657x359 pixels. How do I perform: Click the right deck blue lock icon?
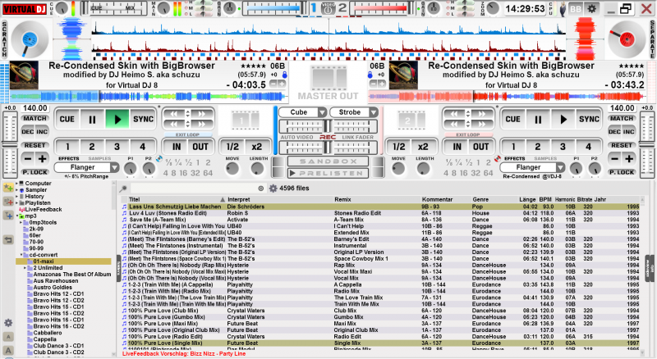(370, 75)
